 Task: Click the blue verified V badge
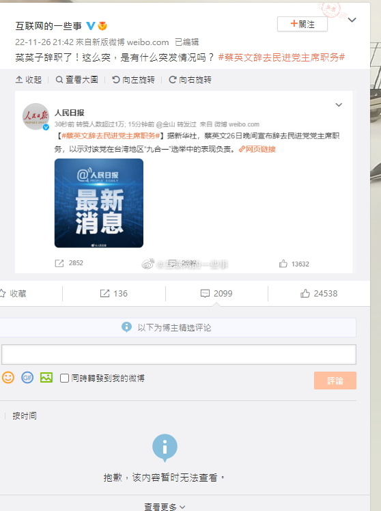(x=91, y=26)
